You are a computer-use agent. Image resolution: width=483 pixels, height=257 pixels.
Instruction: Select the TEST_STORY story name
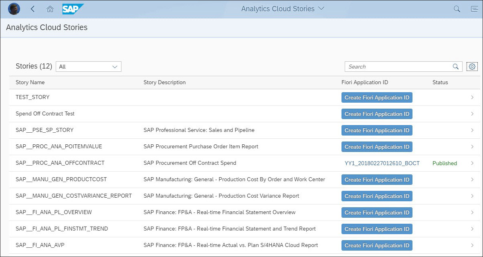click(32, 97)
